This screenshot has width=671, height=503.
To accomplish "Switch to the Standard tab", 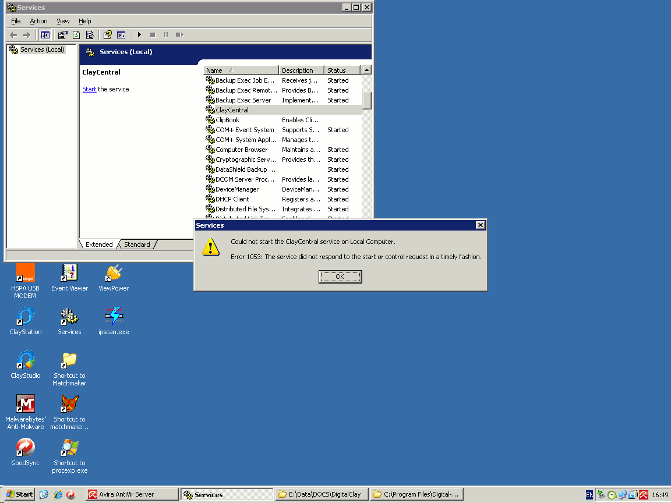I will tap(137, 245).
